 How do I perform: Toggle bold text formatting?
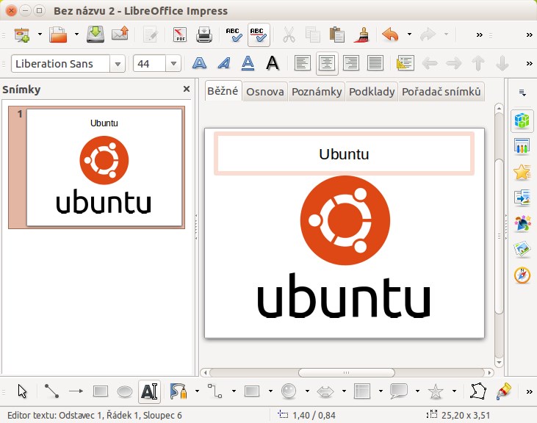[x=199, y=63]
